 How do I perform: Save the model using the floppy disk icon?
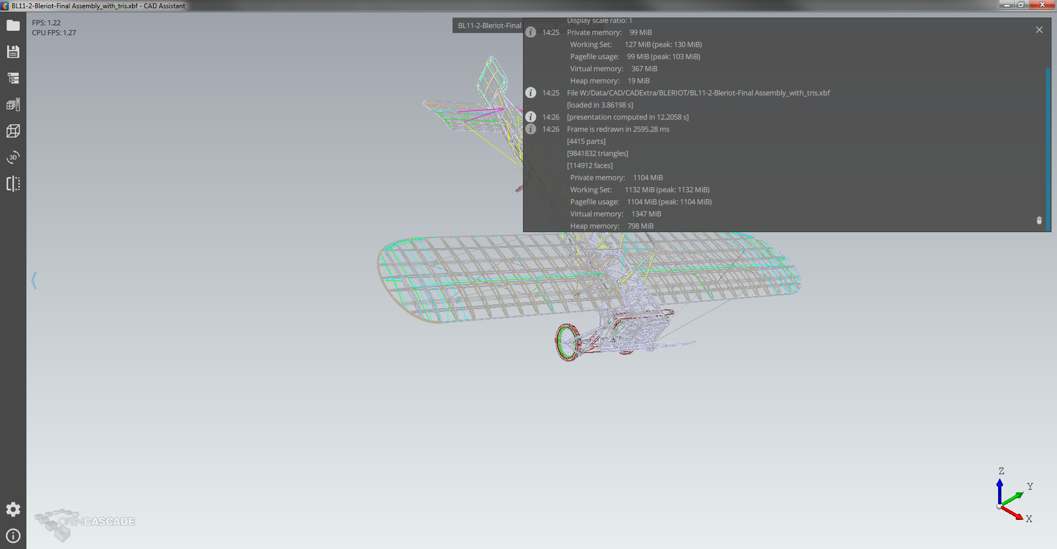(13, 52)
